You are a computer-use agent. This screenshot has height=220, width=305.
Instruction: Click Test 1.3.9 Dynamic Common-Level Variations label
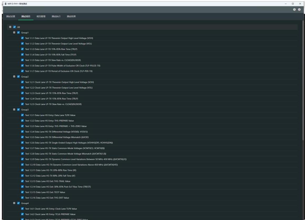point(76,159)
